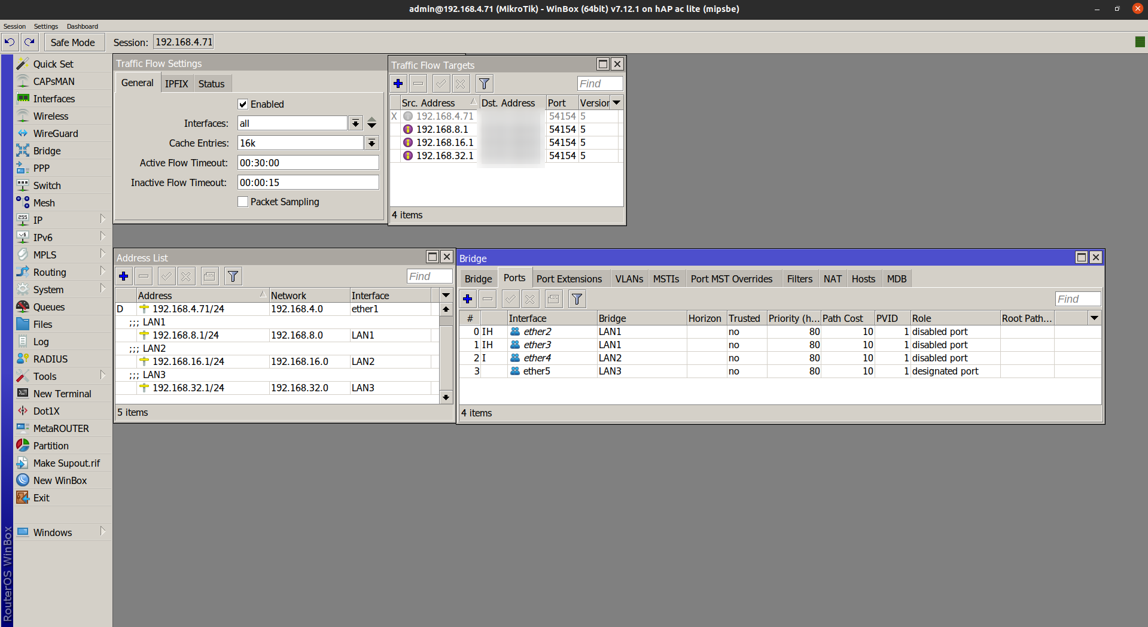Open the Dashboard menu
Viewport: 1148px width, 627px height.
83,26
